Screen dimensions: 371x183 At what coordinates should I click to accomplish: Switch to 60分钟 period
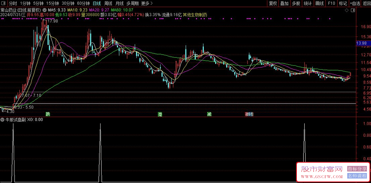pyautogui.click(x=83, y=3)
